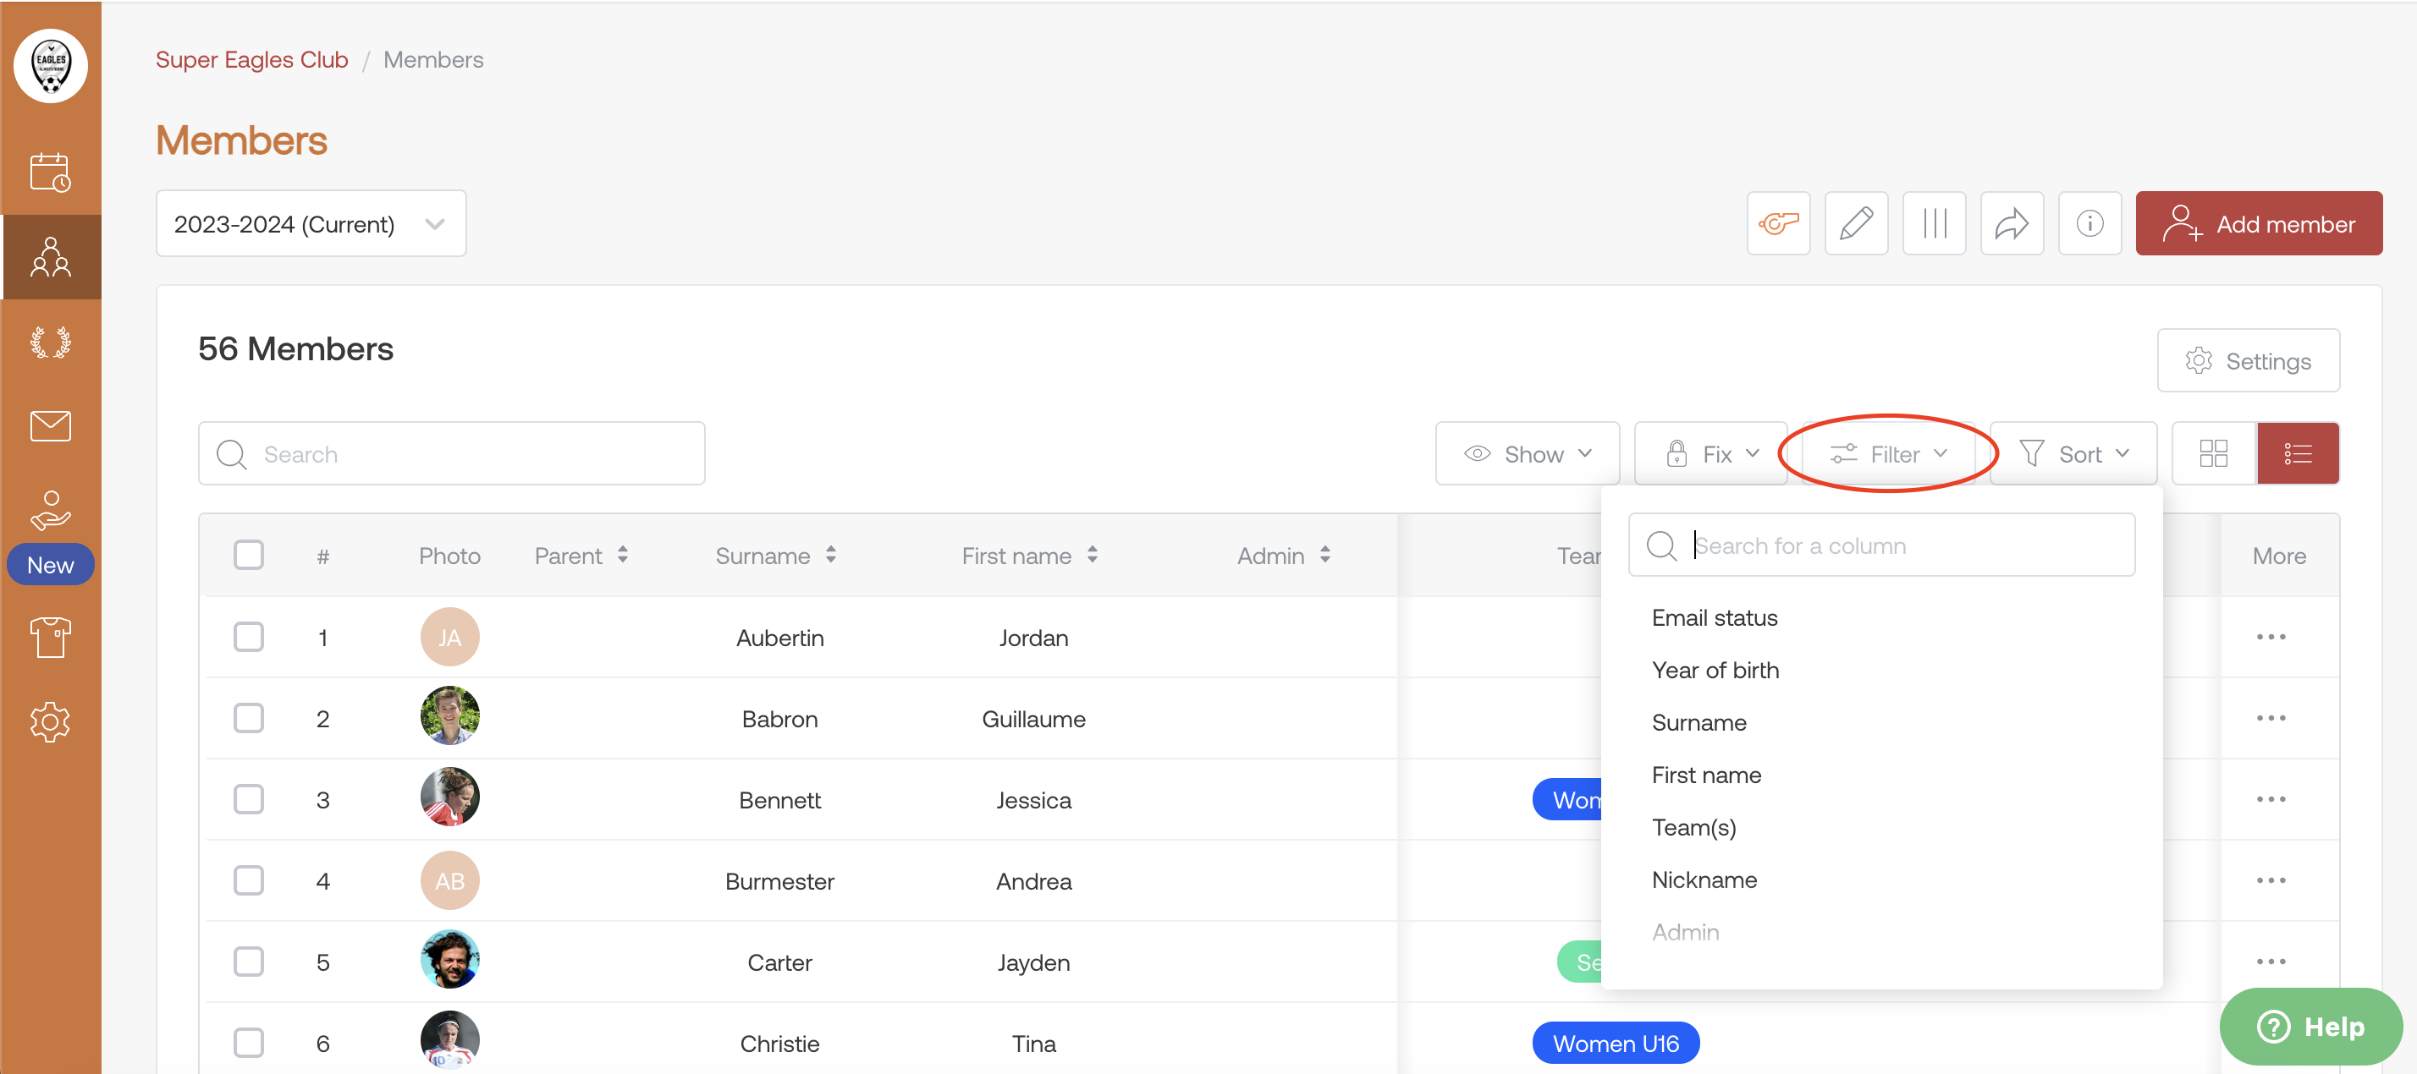This screenshot has height=1074, width=2417.
Task: Select checkbox for Babron Guillaume
Action: (249, 719)
